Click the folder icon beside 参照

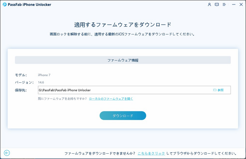215,90
